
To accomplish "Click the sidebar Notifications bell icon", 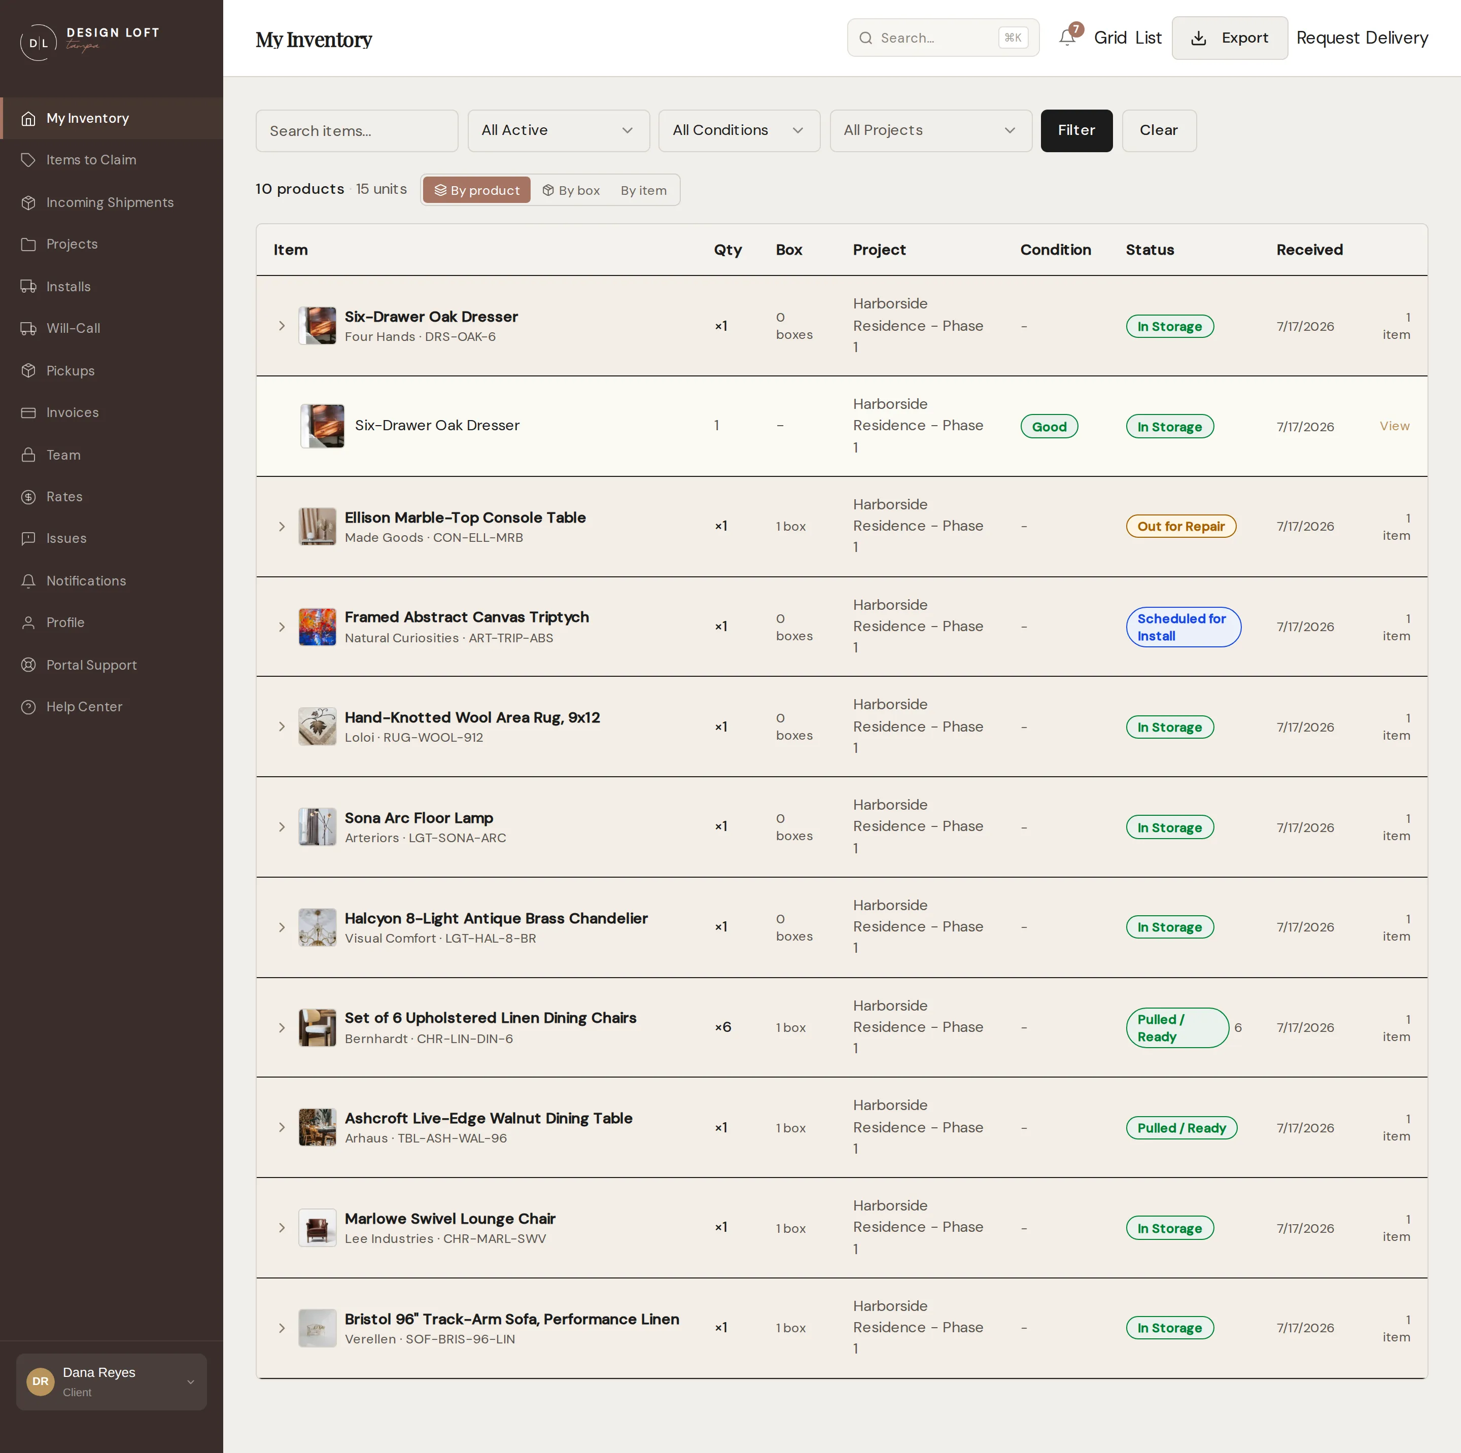I will [29, 581].
